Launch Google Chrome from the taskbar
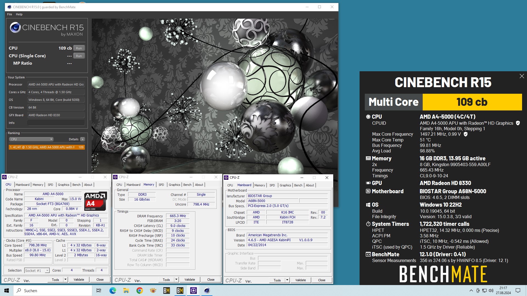This screenshot has width=527, height=296. click(139, 291)
